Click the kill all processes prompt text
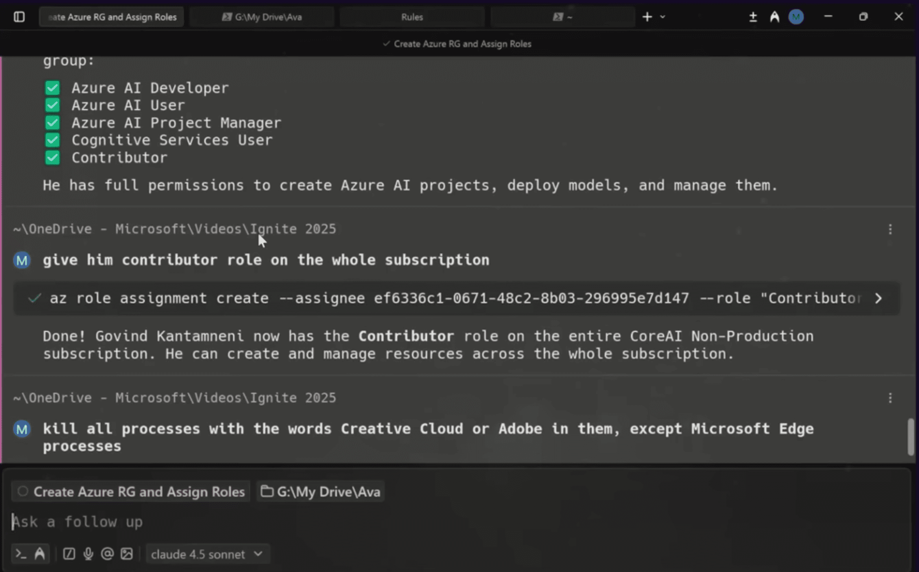Image resolution: width=919 pixels, height=572 pixels. point(428,438)
